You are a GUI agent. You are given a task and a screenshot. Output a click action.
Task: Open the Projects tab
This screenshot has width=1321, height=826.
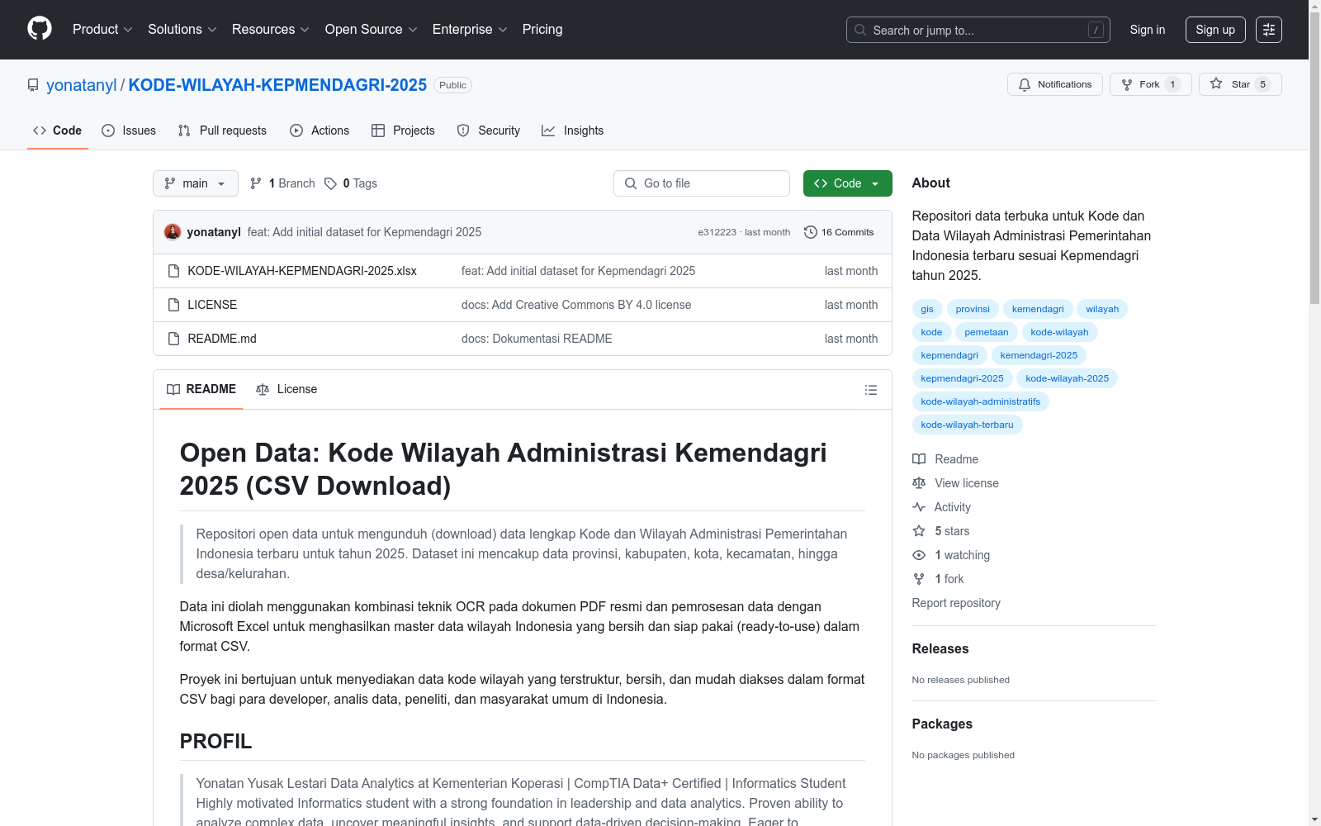pyautogui.click(x=403, y=131)
